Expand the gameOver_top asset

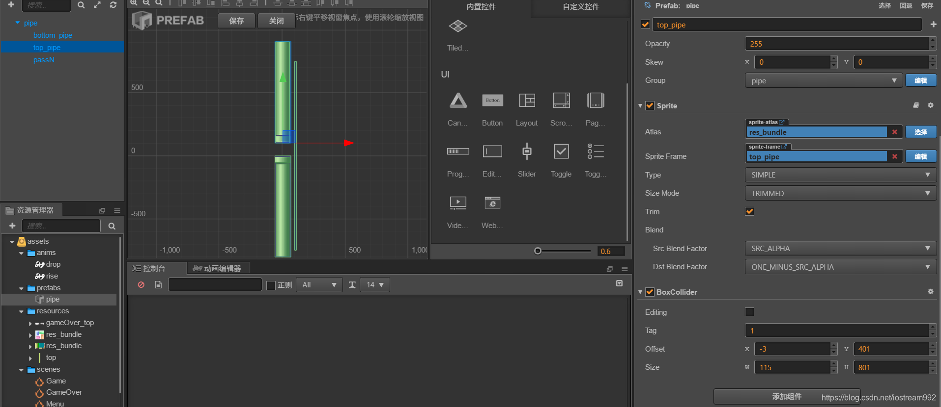tap(30, 323)
